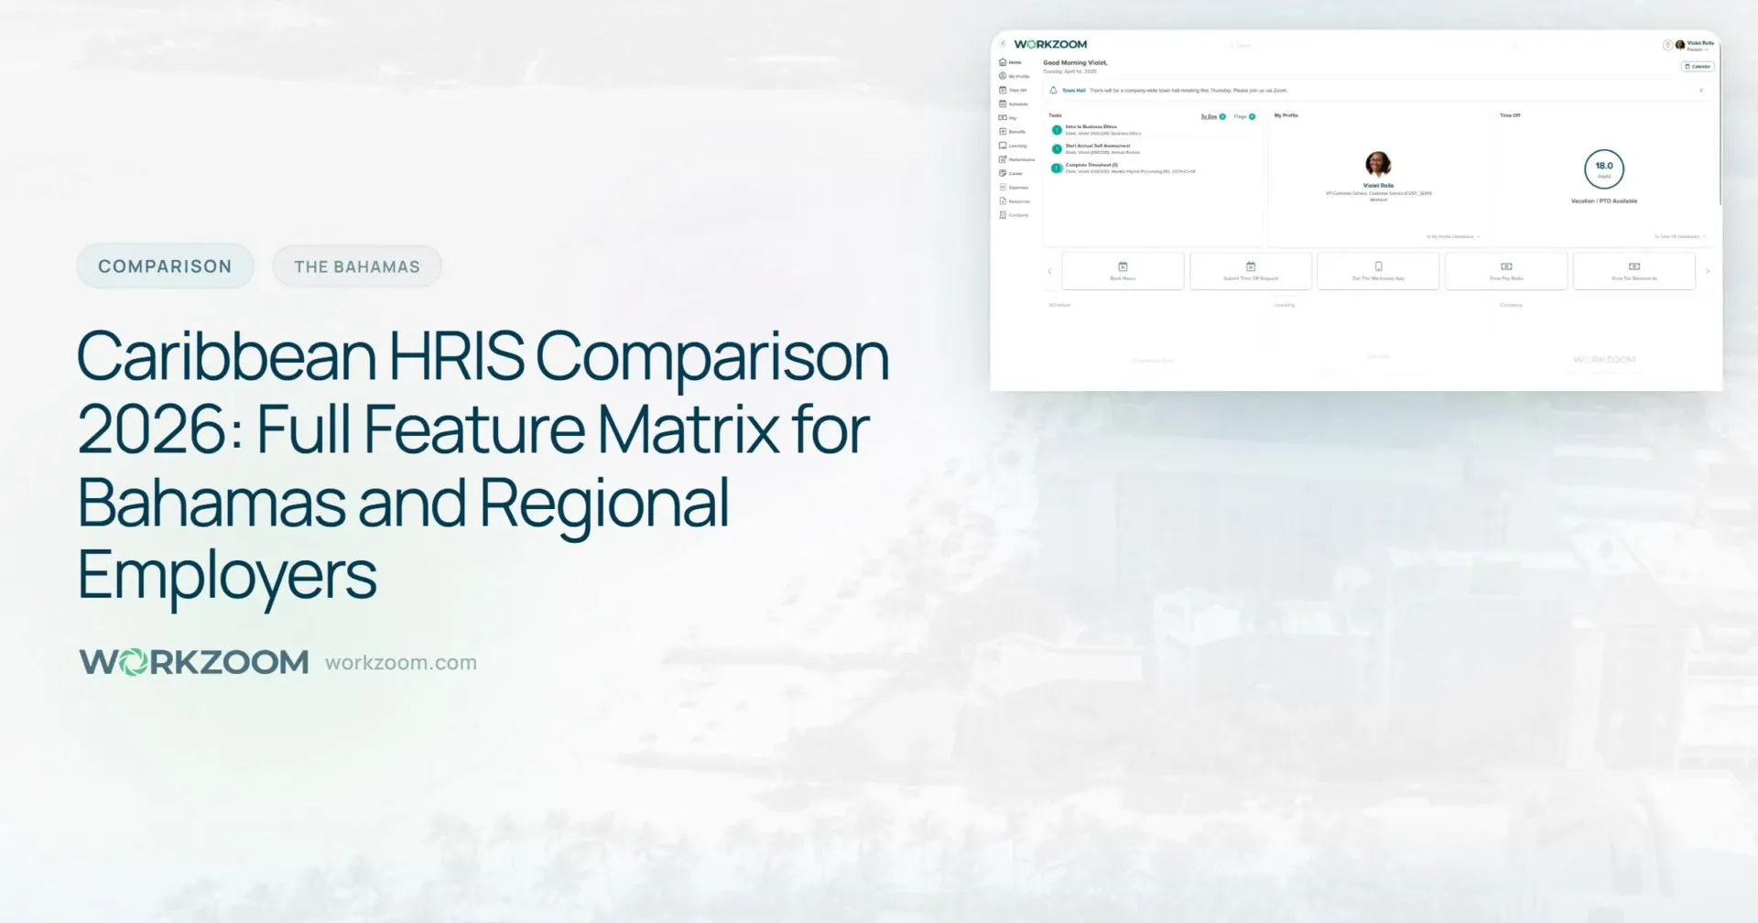Click the THE BAHAMAS tag pill
The width and height of the screenshot is (1758, 923).
click(357, 266)
